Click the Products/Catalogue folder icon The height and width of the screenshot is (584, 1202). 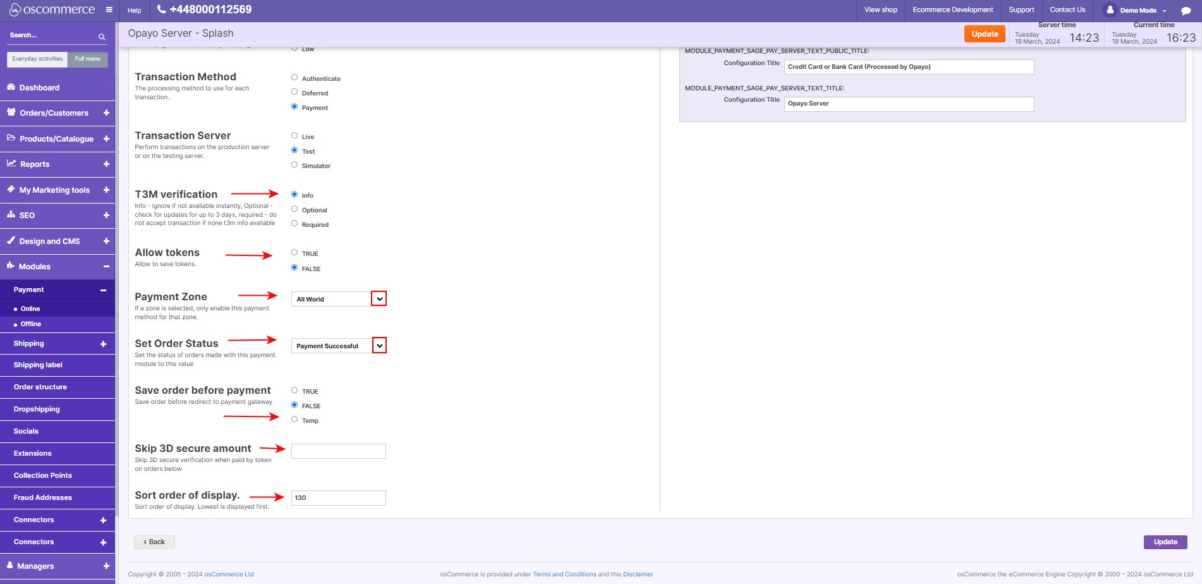pos(11,138)
